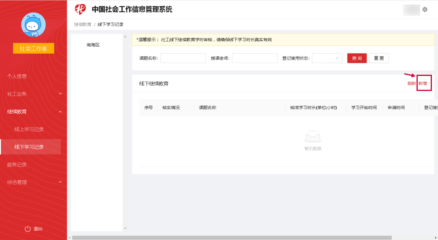Click the empty data inbox icon
This screenshot has height=240, width=438.
coord(313,136)
